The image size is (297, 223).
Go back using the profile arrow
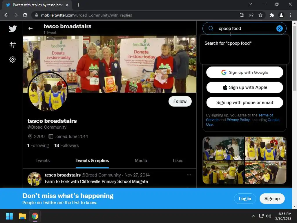tap(30, 28)
